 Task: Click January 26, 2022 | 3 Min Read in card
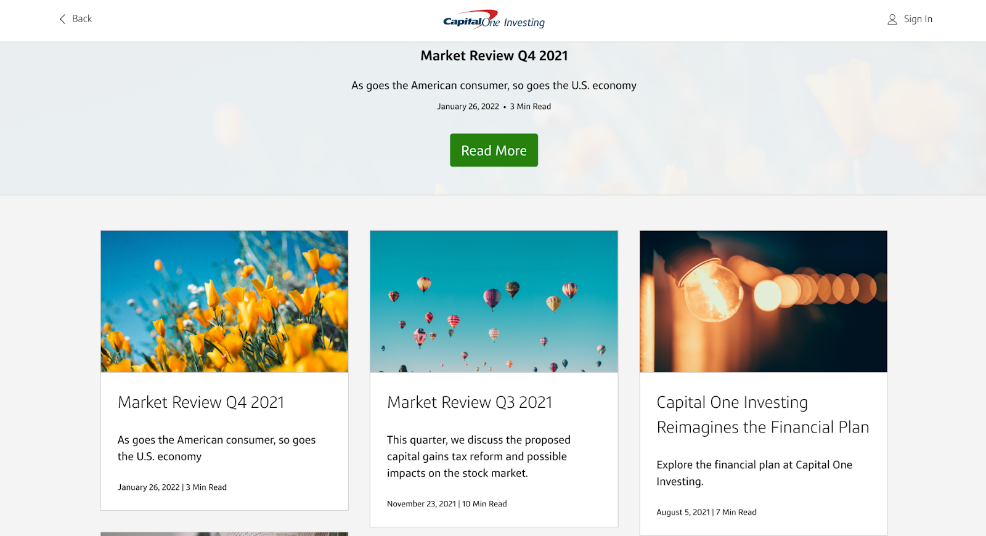(x=172, y=487)
